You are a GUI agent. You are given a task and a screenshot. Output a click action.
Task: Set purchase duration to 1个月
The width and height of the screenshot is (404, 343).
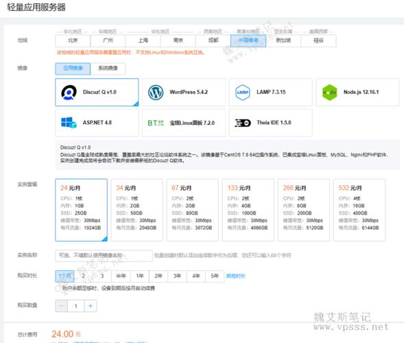click(x=64, y=276)
